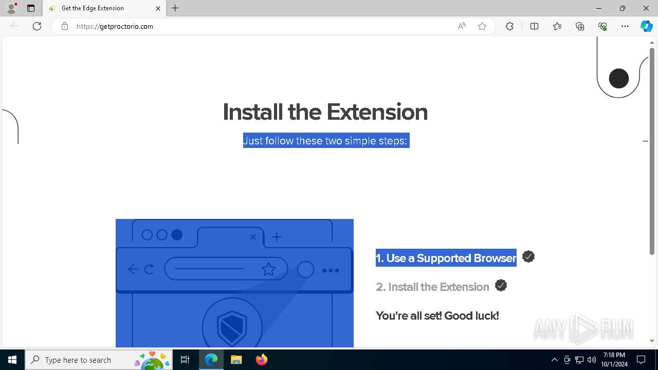View site information via the lock icon
This screenshot has height=370, width=658.
pyautogui.click(x=64, y=26)
